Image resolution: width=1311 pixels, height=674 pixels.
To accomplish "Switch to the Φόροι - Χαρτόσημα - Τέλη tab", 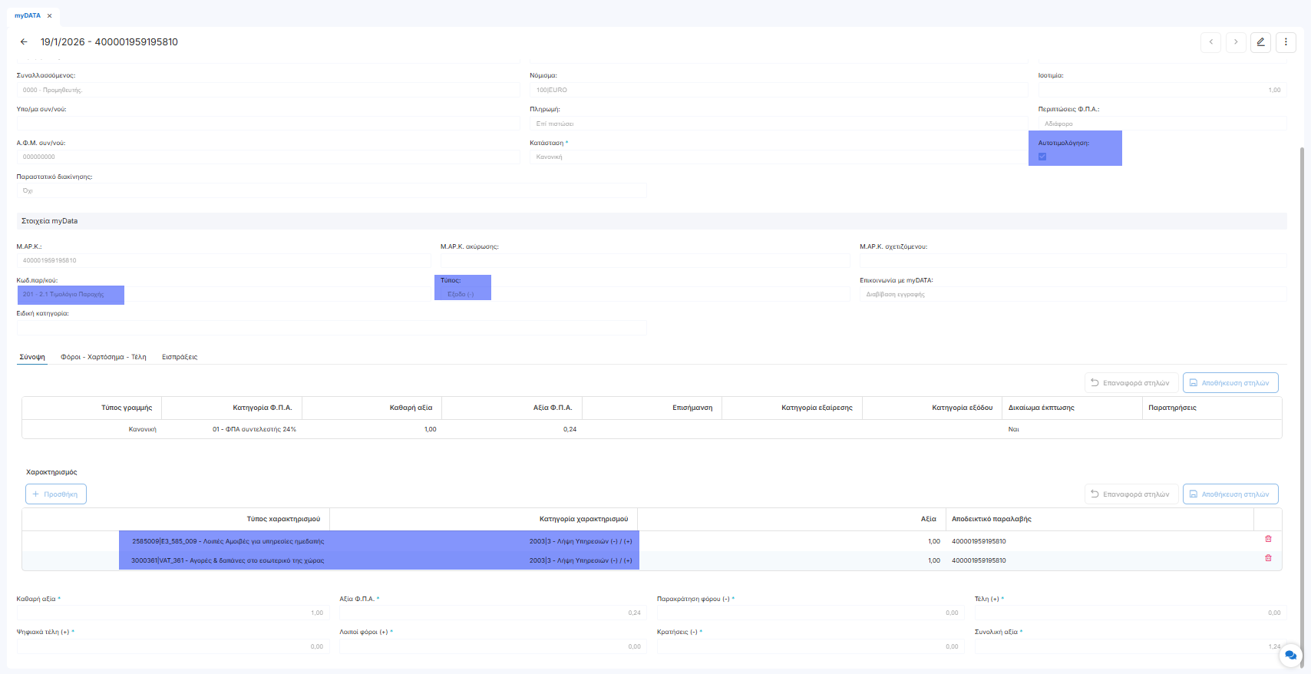I will coord(104,357).
